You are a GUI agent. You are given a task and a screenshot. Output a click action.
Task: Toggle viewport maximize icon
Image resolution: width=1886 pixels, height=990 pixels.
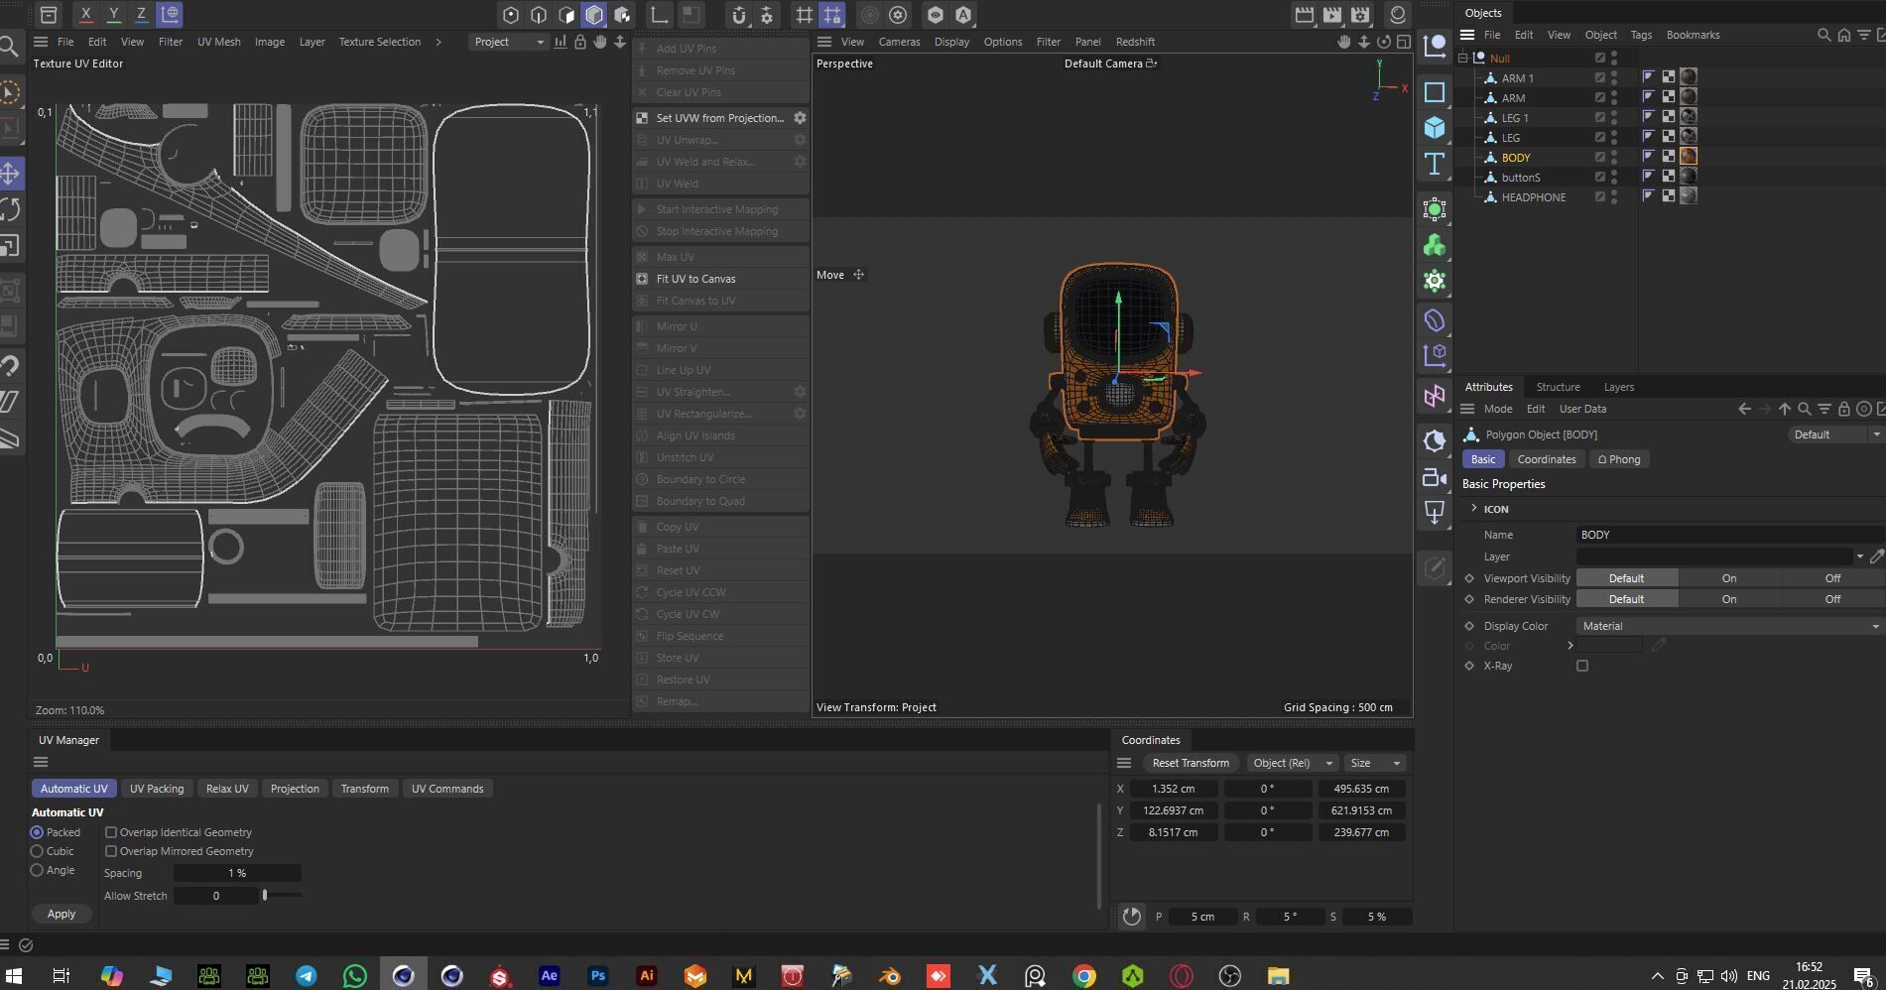tap(1403, 42)
